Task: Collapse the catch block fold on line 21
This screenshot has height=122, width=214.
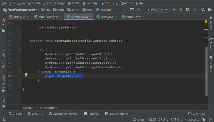Action: click(21, 72)
